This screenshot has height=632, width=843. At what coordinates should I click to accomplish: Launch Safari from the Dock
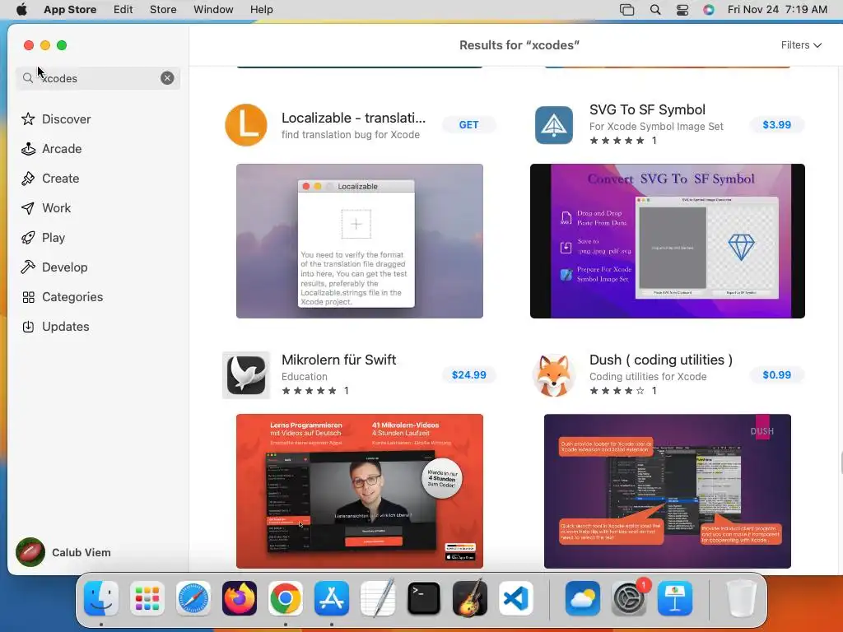click(x=193, y=598)
